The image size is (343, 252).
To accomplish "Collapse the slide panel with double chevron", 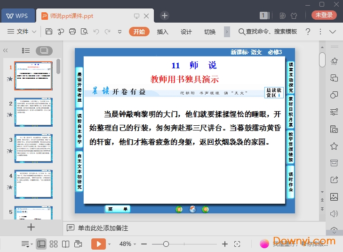I will click(6, 50).
